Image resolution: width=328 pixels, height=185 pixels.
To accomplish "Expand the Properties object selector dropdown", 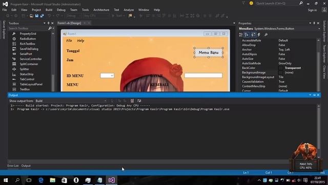I will [x=319, y=29].
